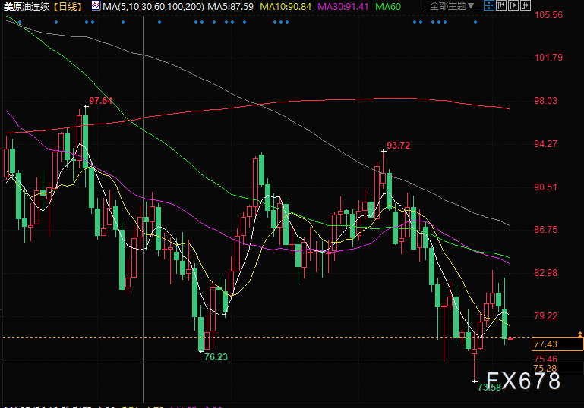Click the 76.23 low price label

pyautogui.click(x=216, y=357)
